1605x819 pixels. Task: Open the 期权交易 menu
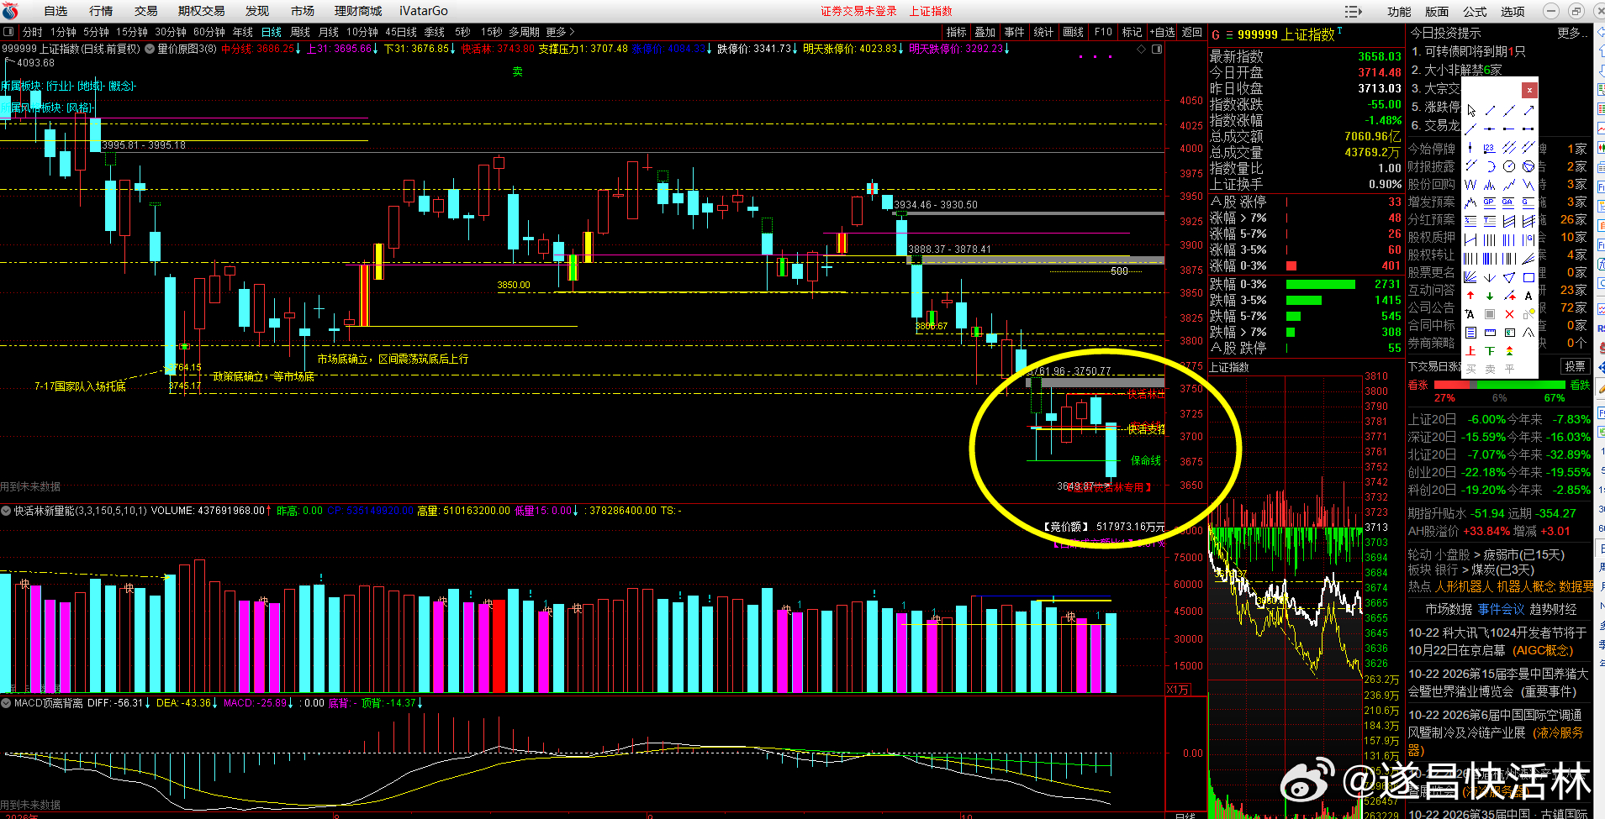click(x=202, y=11)
